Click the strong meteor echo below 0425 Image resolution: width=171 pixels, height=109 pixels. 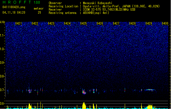coord(84,92)
